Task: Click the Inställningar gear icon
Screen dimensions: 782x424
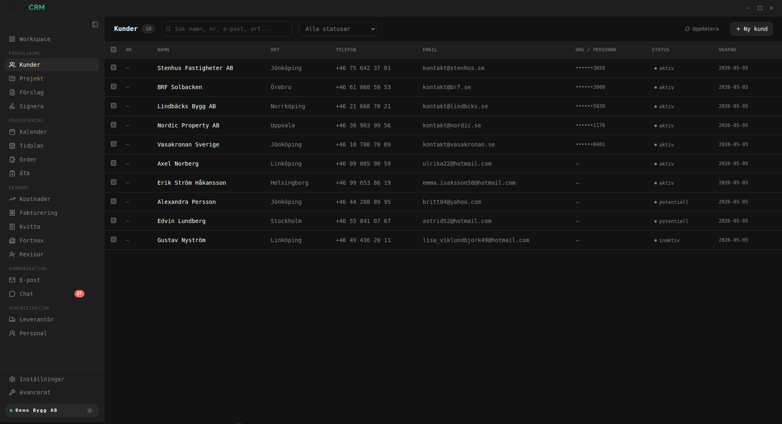Action: point(12,379)
